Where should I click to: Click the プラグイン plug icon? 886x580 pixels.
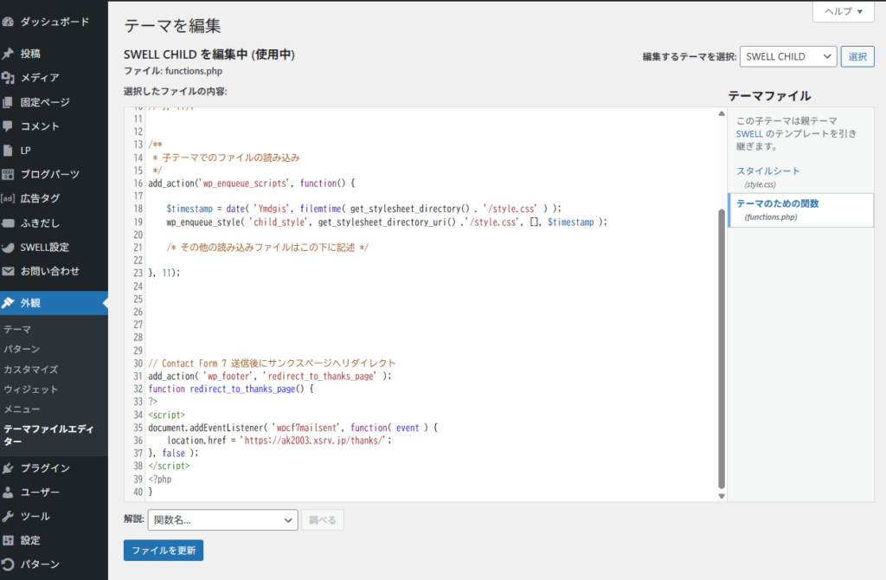[x=9, y=468]
